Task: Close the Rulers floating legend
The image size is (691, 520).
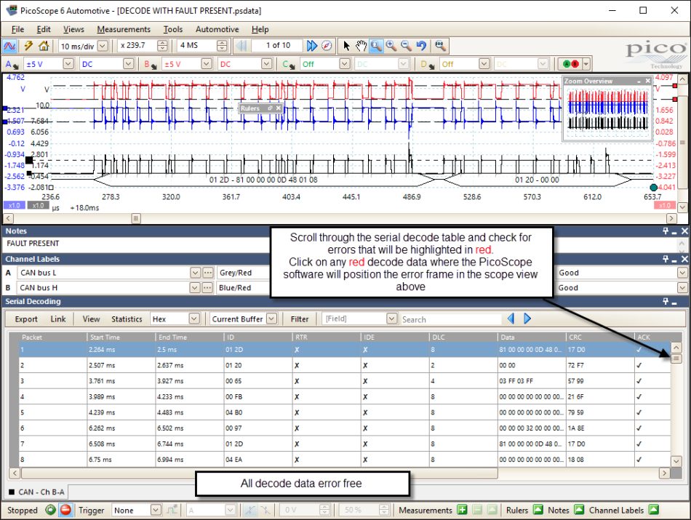Action: (x=278, y=108)
